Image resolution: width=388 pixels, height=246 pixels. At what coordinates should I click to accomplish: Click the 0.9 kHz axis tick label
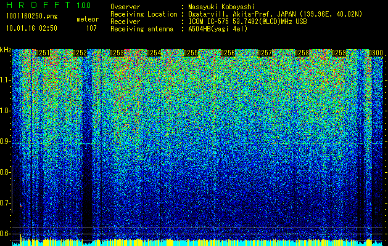click(x=4, y=141)
